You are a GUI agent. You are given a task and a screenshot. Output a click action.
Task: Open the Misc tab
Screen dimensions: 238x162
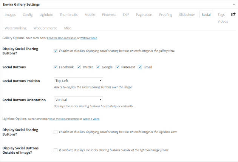tap(68, 28)
